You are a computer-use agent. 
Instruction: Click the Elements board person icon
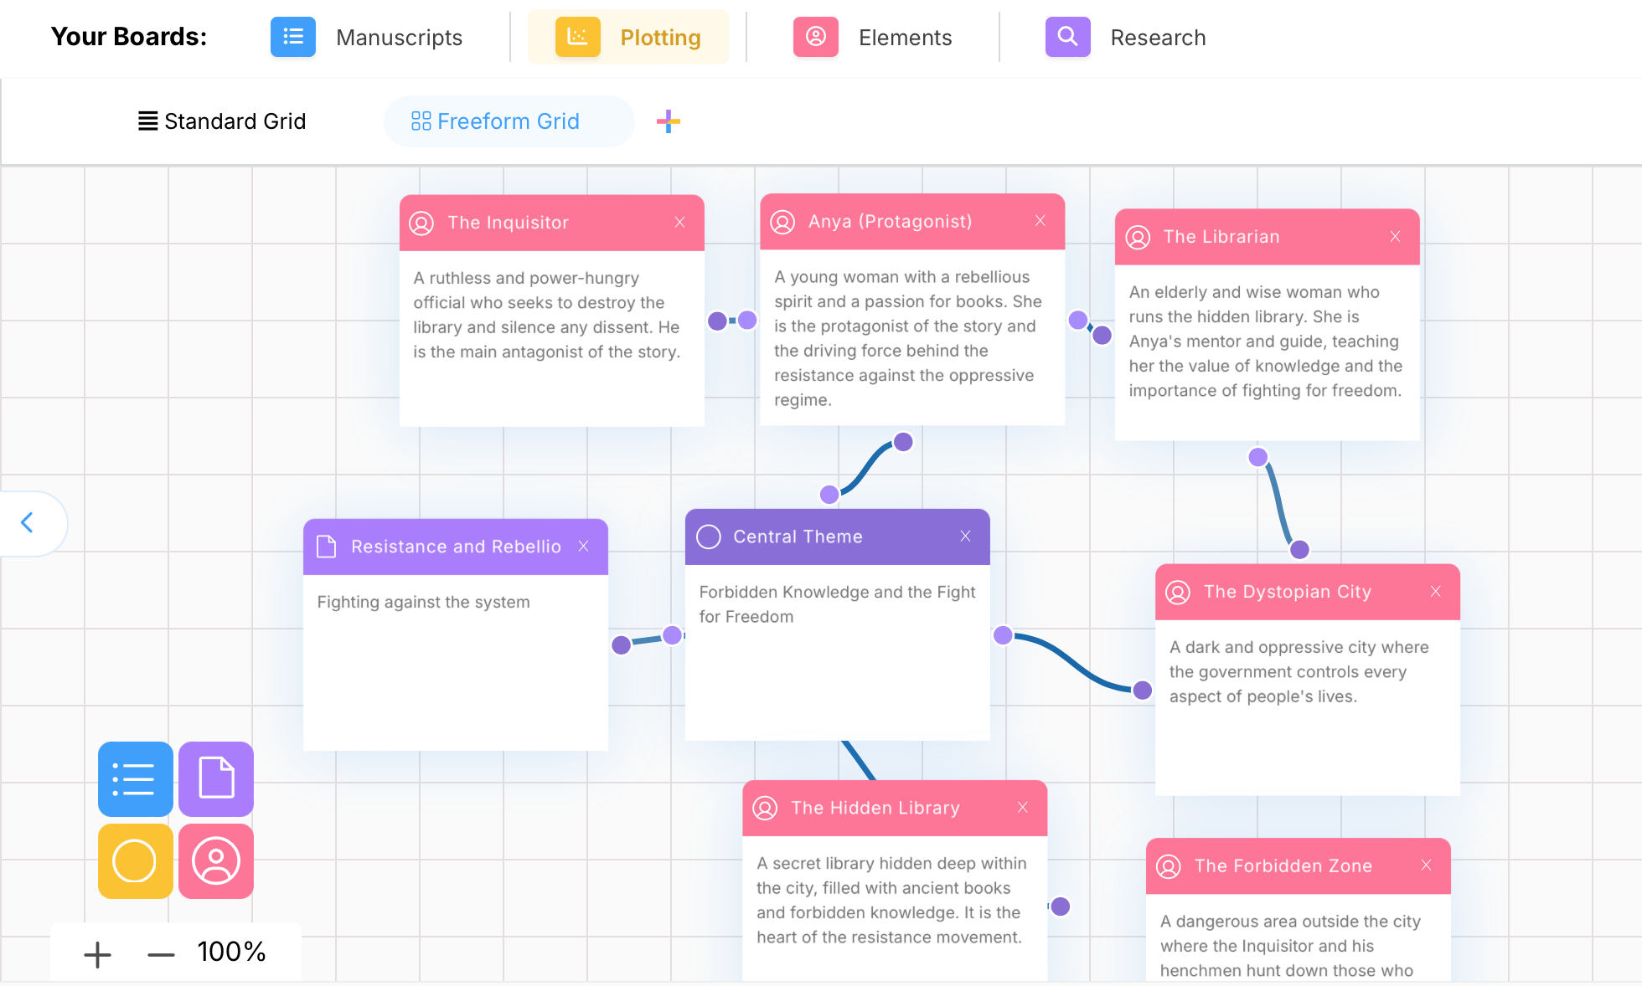[x=815, y=37]
